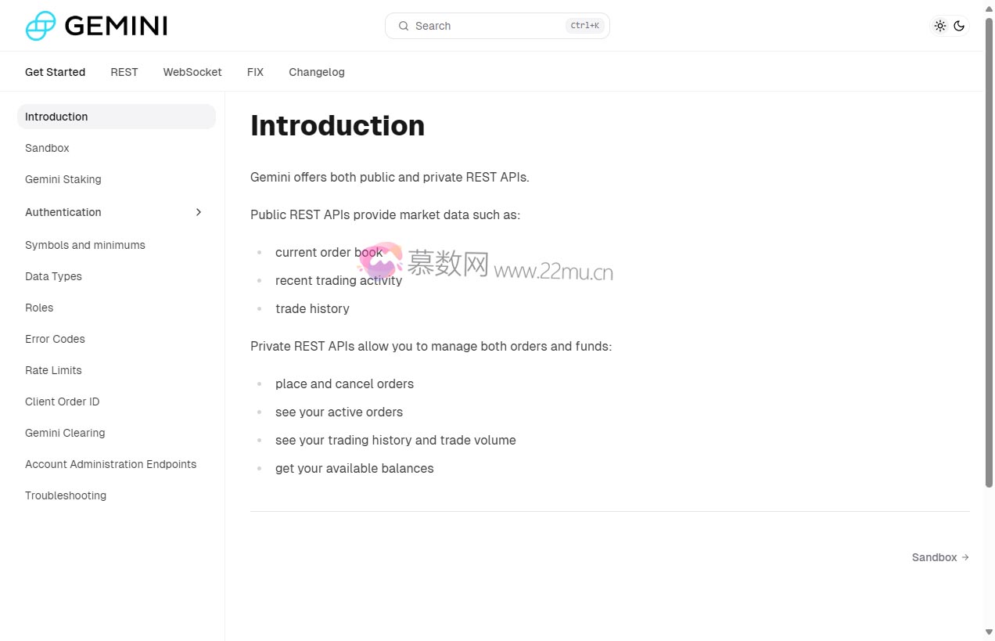995x641 pixels.
Task: Click the scrollbar up arrow
Action: point(989,9)
